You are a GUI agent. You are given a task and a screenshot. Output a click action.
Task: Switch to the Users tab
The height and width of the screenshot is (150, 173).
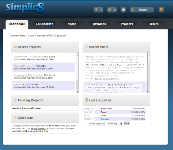(x=154, y=24)
